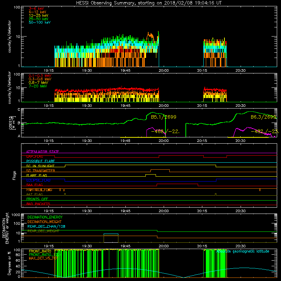This screenshot has height=281, width=281.
Task: Select the 'Degrees or %' axis title
Action: (x=9, y=263)
